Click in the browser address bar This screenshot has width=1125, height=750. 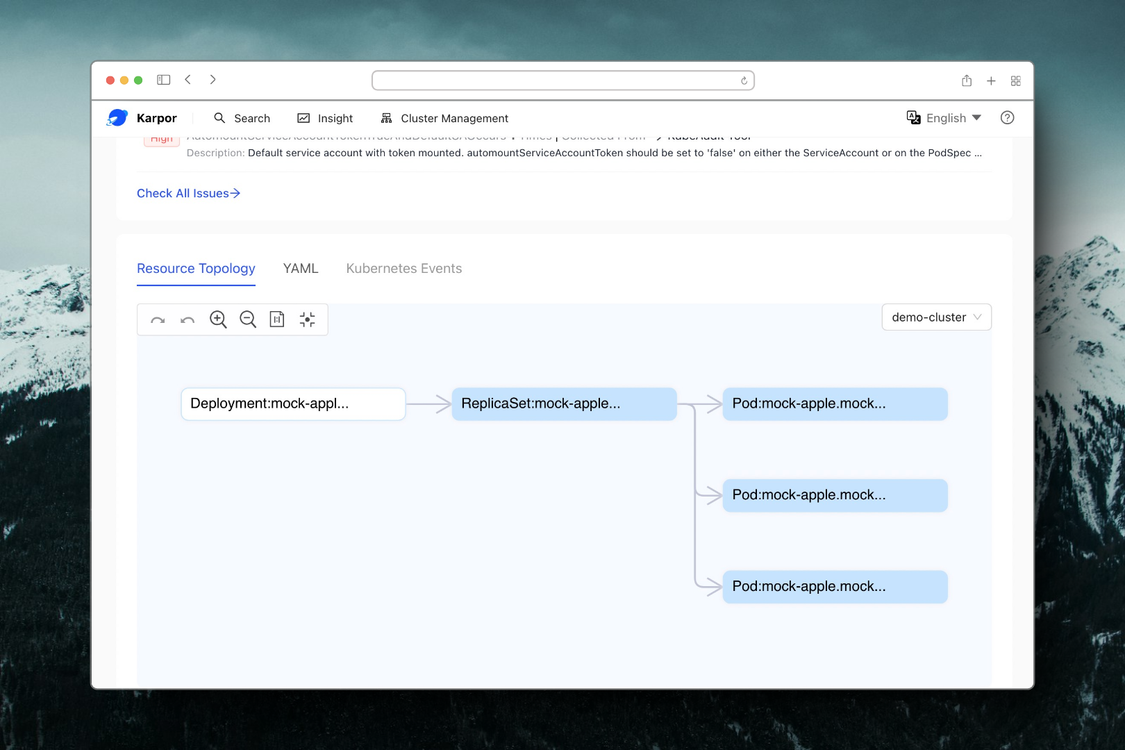coord(556,81)
